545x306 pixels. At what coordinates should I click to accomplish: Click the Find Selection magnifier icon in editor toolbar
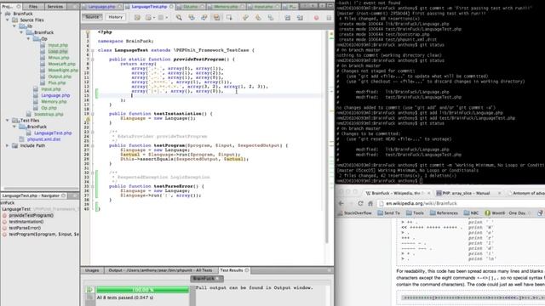179,17
